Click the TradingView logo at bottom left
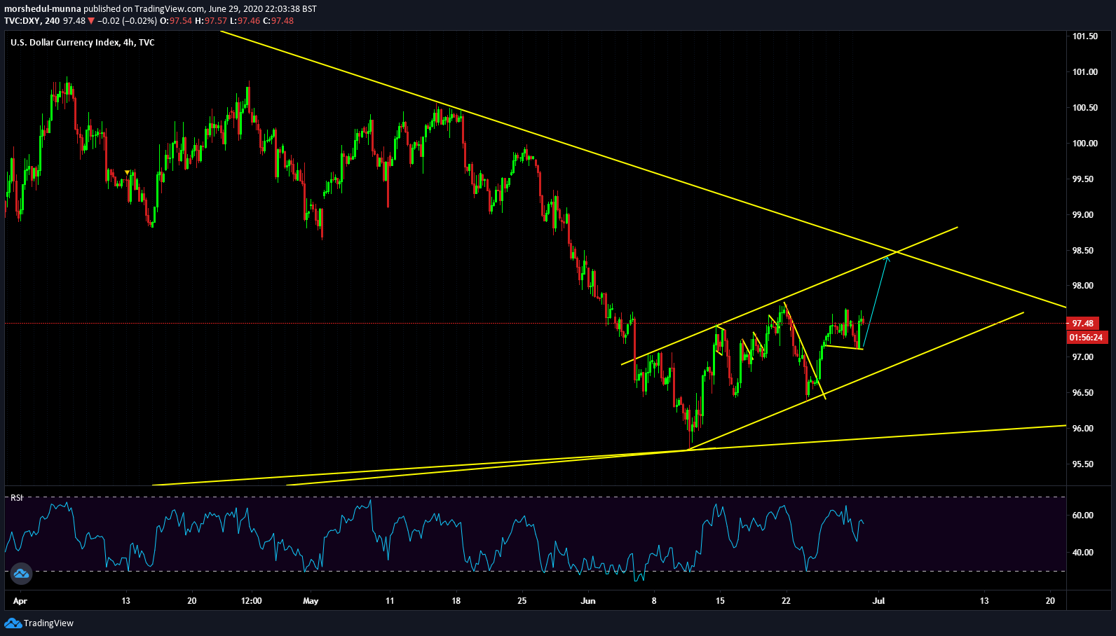This screenshot has height=636, width=1116. pos(39,623)
